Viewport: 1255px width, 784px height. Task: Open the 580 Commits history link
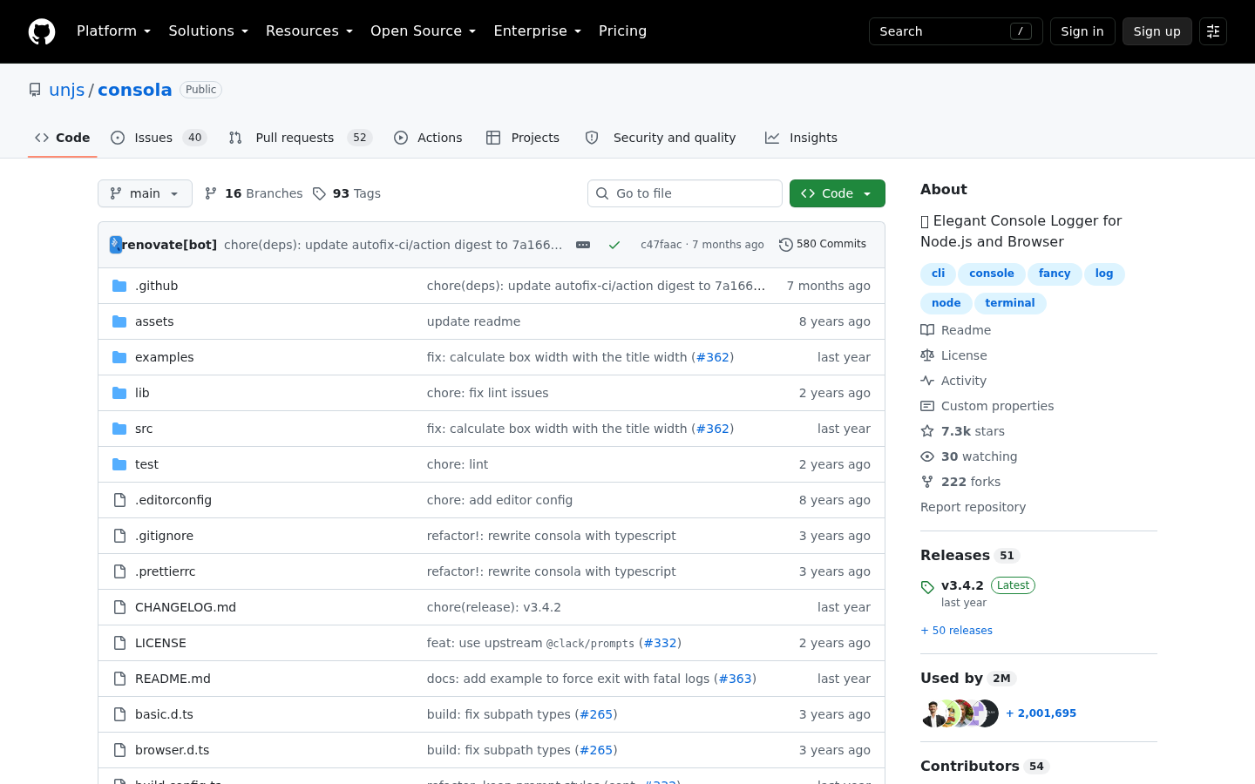(823, 245)
